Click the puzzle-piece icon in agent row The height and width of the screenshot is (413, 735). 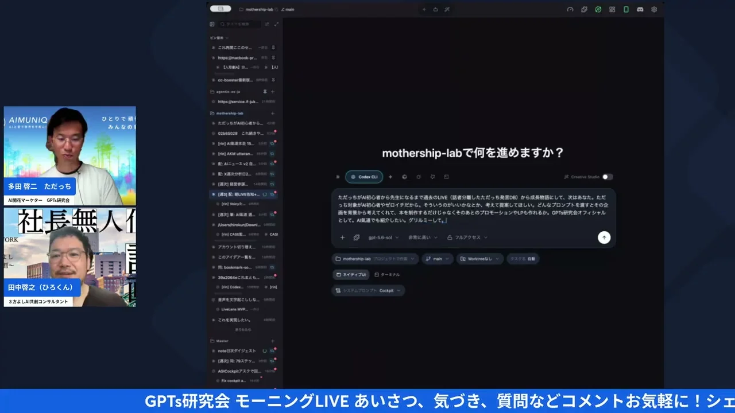tap(432, 177)
